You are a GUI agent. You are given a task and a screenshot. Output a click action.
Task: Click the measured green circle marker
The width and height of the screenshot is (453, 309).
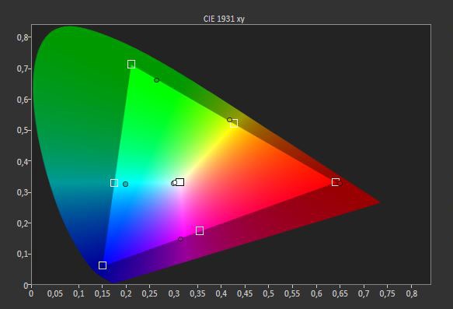[157, 80]
